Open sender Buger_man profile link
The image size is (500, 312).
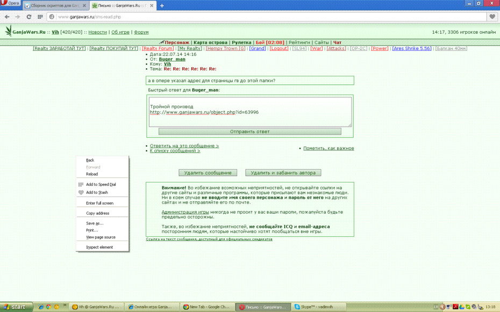pos(172,59)
